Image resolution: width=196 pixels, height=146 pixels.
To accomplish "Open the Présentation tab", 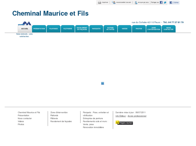I will coord(39,29).
